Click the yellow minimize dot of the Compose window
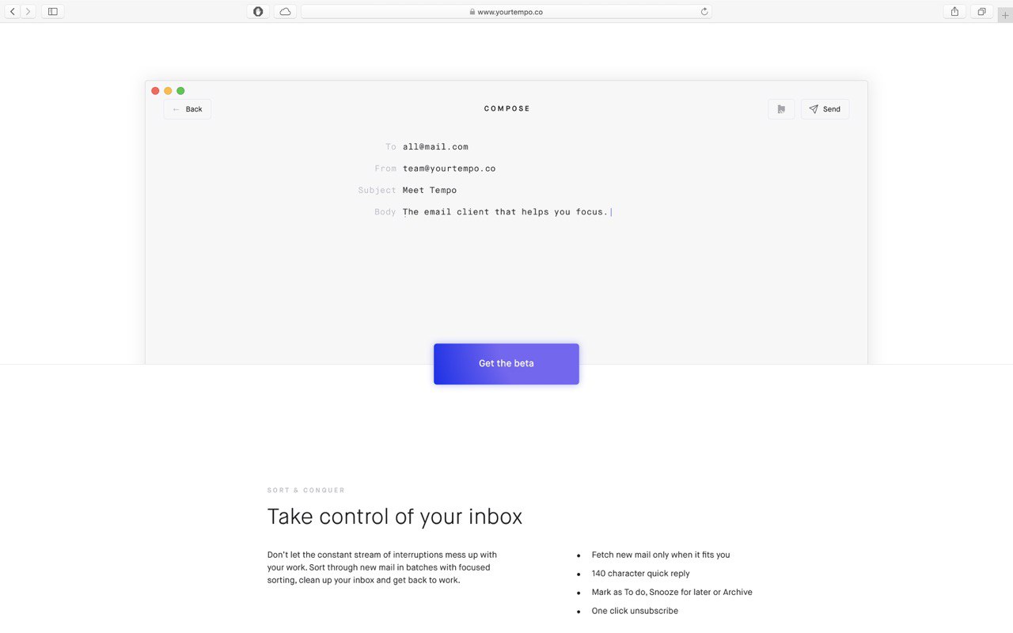Image resolution: width=1013 pixels, height=633 pixels. 168,91
